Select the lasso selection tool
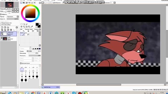This screenshot has width=168, height=94. point(24,24)
